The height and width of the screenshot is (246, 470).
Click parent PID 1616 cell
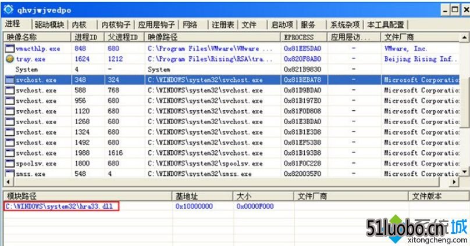pos(115,153)
